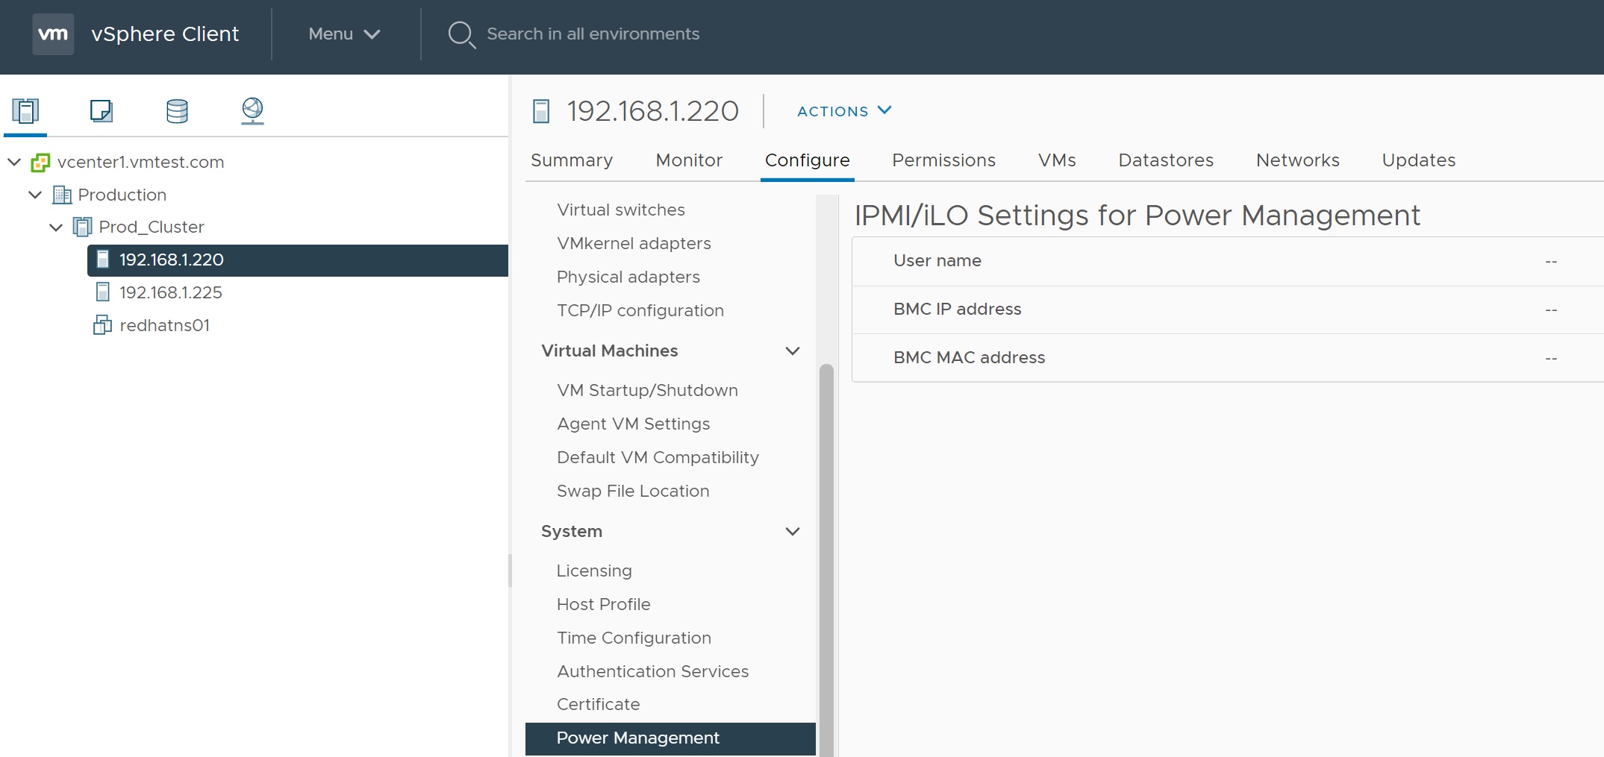Collapse the System settings section

pyautogui.click(x=793, y=531)
